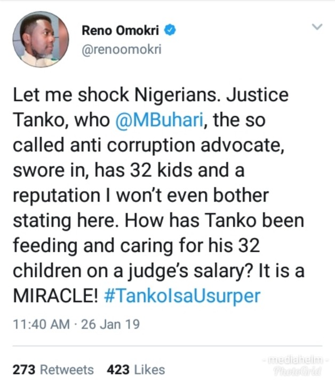Open the @renoomokri handle link

[121, 49]
